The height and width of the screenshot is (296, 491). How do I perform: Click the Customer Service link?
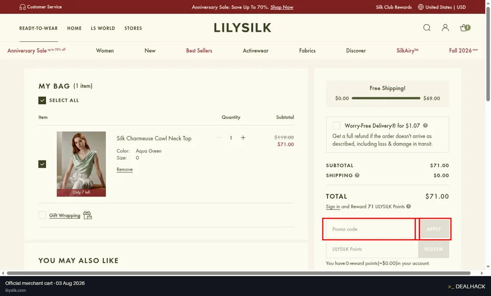click(44, 7)
